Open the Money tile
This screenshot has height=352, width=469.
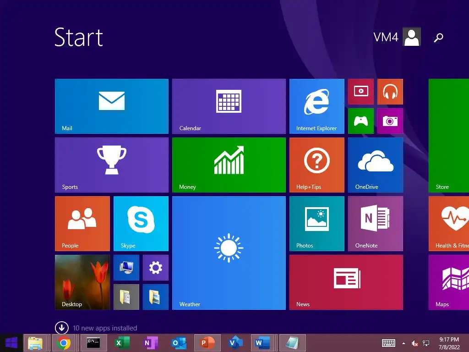tap(229, 165)
